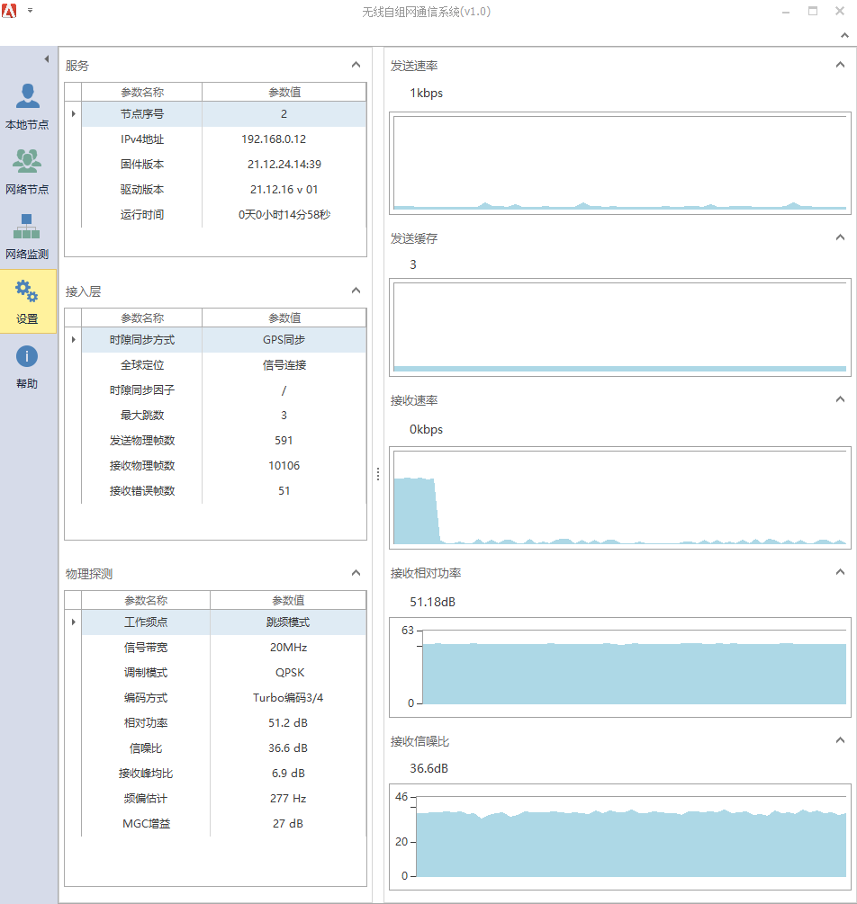Viewport: 857px width, 904px height.
Task: Click the 参数值 column header in the 服务 table
Action: pos(284,93)
